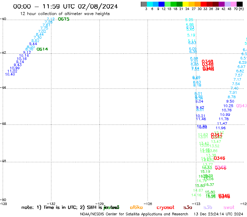This screenshot has height=217, width=247.
Task: Select the 's3b' satellite legend label
Action: click(x=208, y=207)
